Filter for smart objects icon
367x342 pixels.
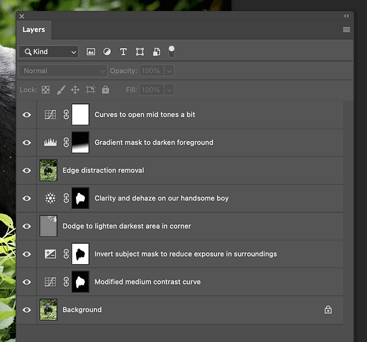157,52
